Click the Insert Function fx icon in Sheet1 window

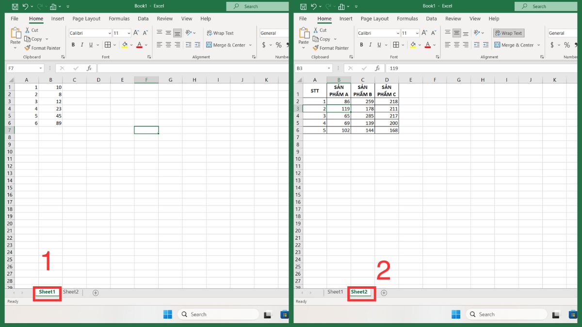tap(89, 68)
